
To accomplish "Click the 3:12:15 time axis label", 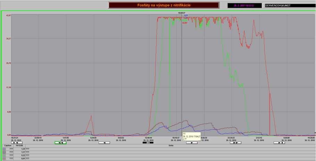I will click(259, 138).
